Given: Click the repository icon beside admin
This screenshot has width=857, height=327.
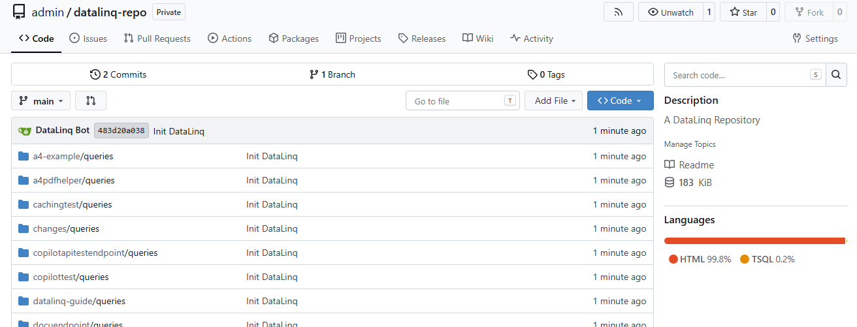Looking at the screenshot, I should pos(19,12).
